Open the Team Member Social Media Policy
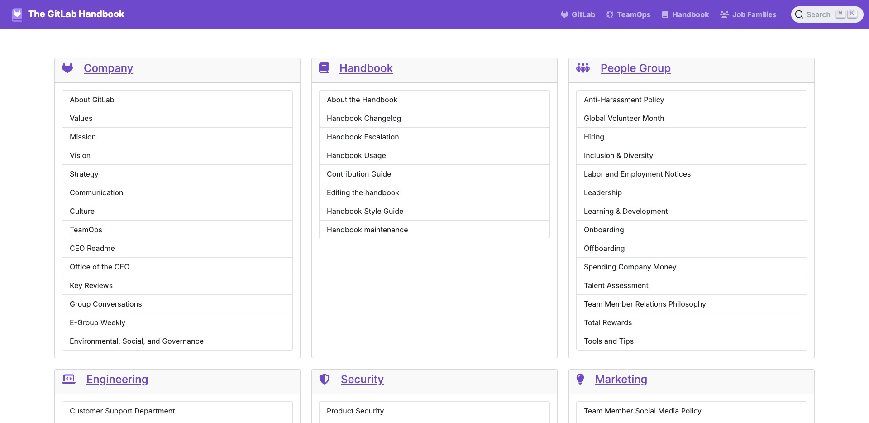The image size is (869, 423). 642,411
